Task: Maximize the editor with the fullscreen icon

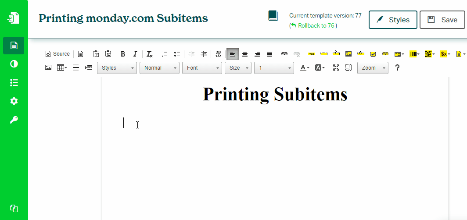Action: tap(336, 67)
